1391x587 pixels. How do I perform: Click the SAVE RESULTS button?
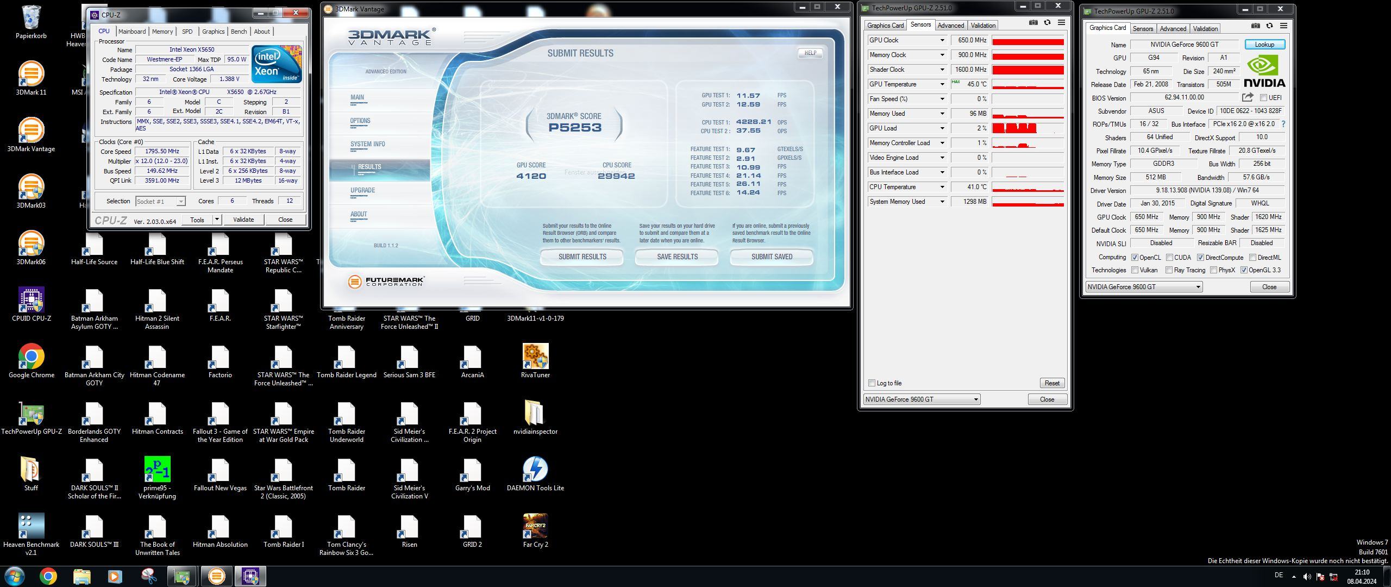pyautogui.click(x=677, y=257)
